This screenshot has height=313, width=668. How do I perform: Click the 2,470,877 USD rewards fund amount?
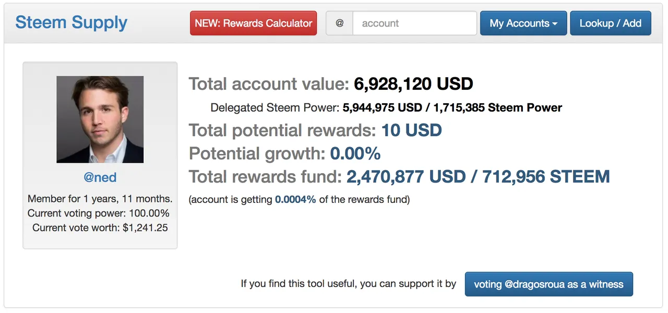click(x=405, y=177)
